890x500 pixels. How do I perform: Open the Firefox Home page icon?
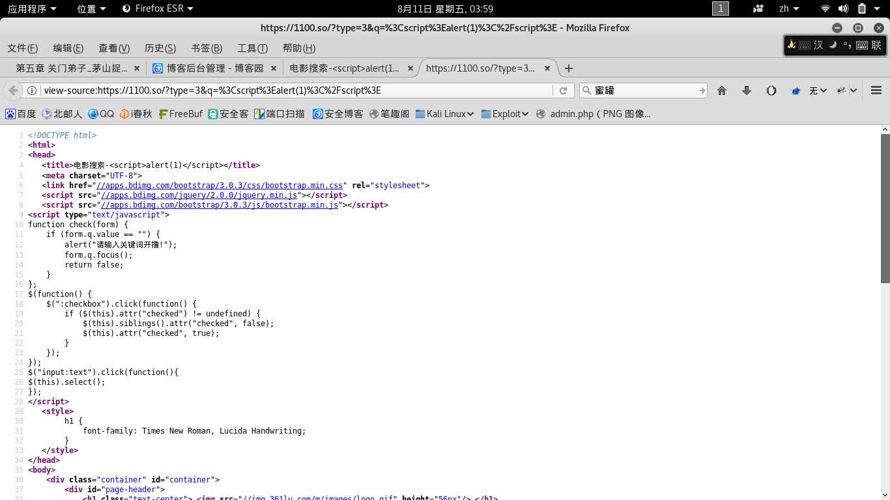click(722, 90)
